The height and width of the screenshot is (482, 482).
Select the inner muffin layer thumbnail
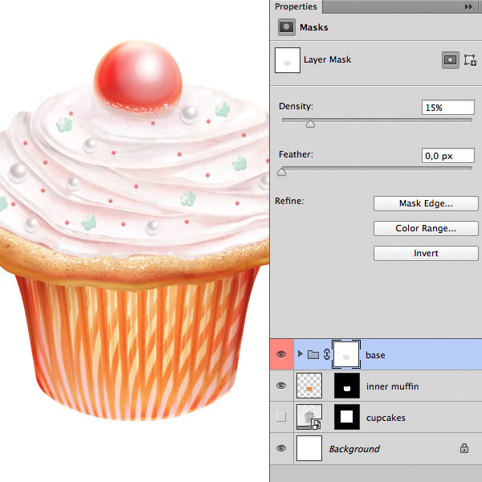pyautogui.click(x=309, y=386)
